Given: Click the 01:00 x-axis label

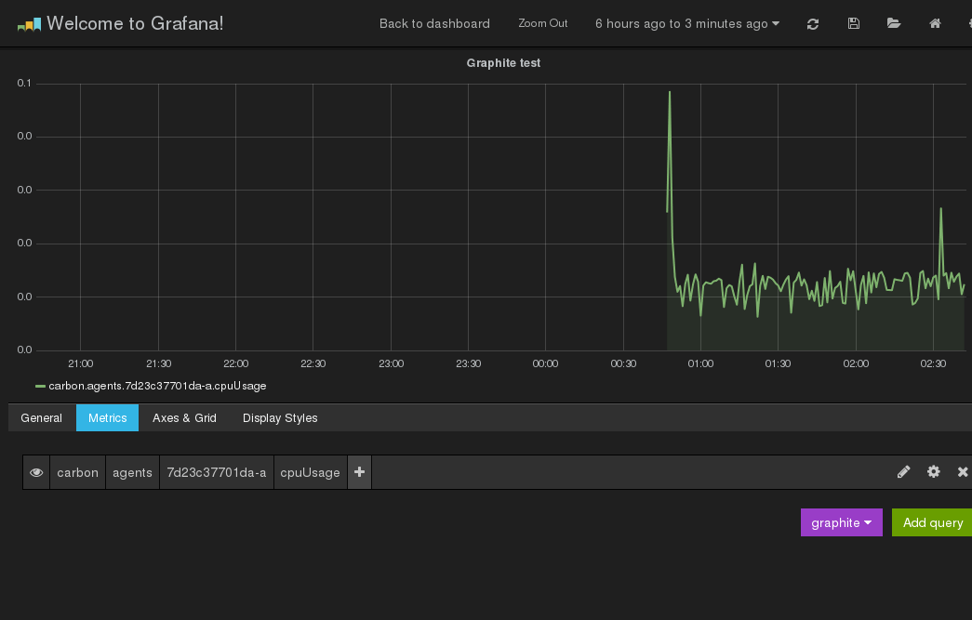Looking at the screenshot, I should click(x=700, y=363).
